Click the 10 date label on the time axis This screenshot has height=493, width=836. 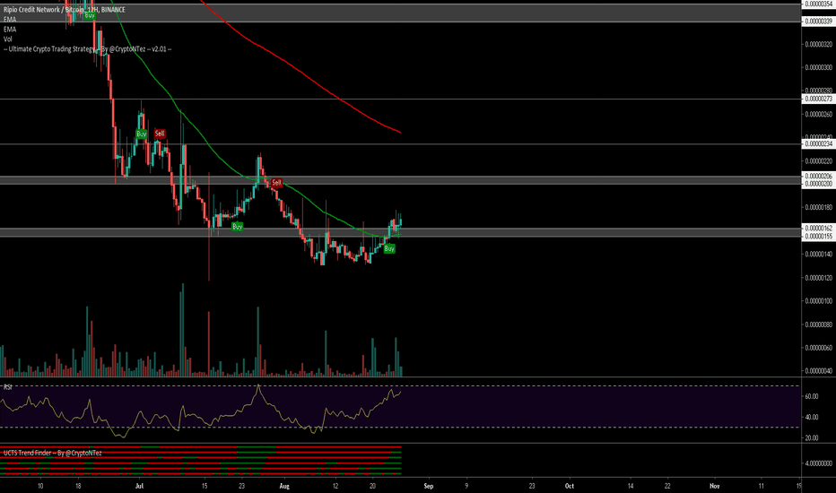pyautogui.click(x=40, y=486)
